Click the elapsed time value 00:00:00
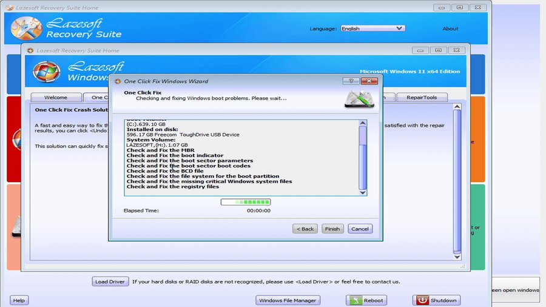546x307 pixels. [x=258, y=211]
